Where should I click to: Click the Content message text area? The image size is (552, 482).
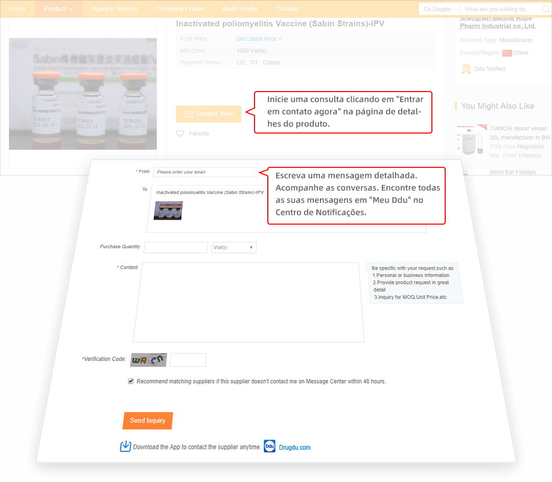248,302
